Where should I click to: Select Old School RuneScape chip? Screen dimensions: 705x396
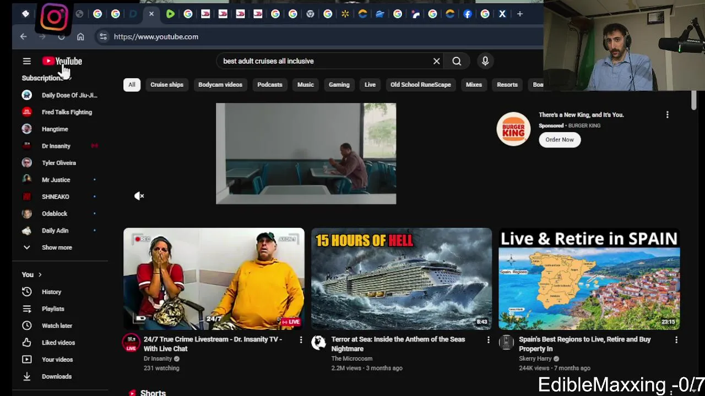[420, 85]
